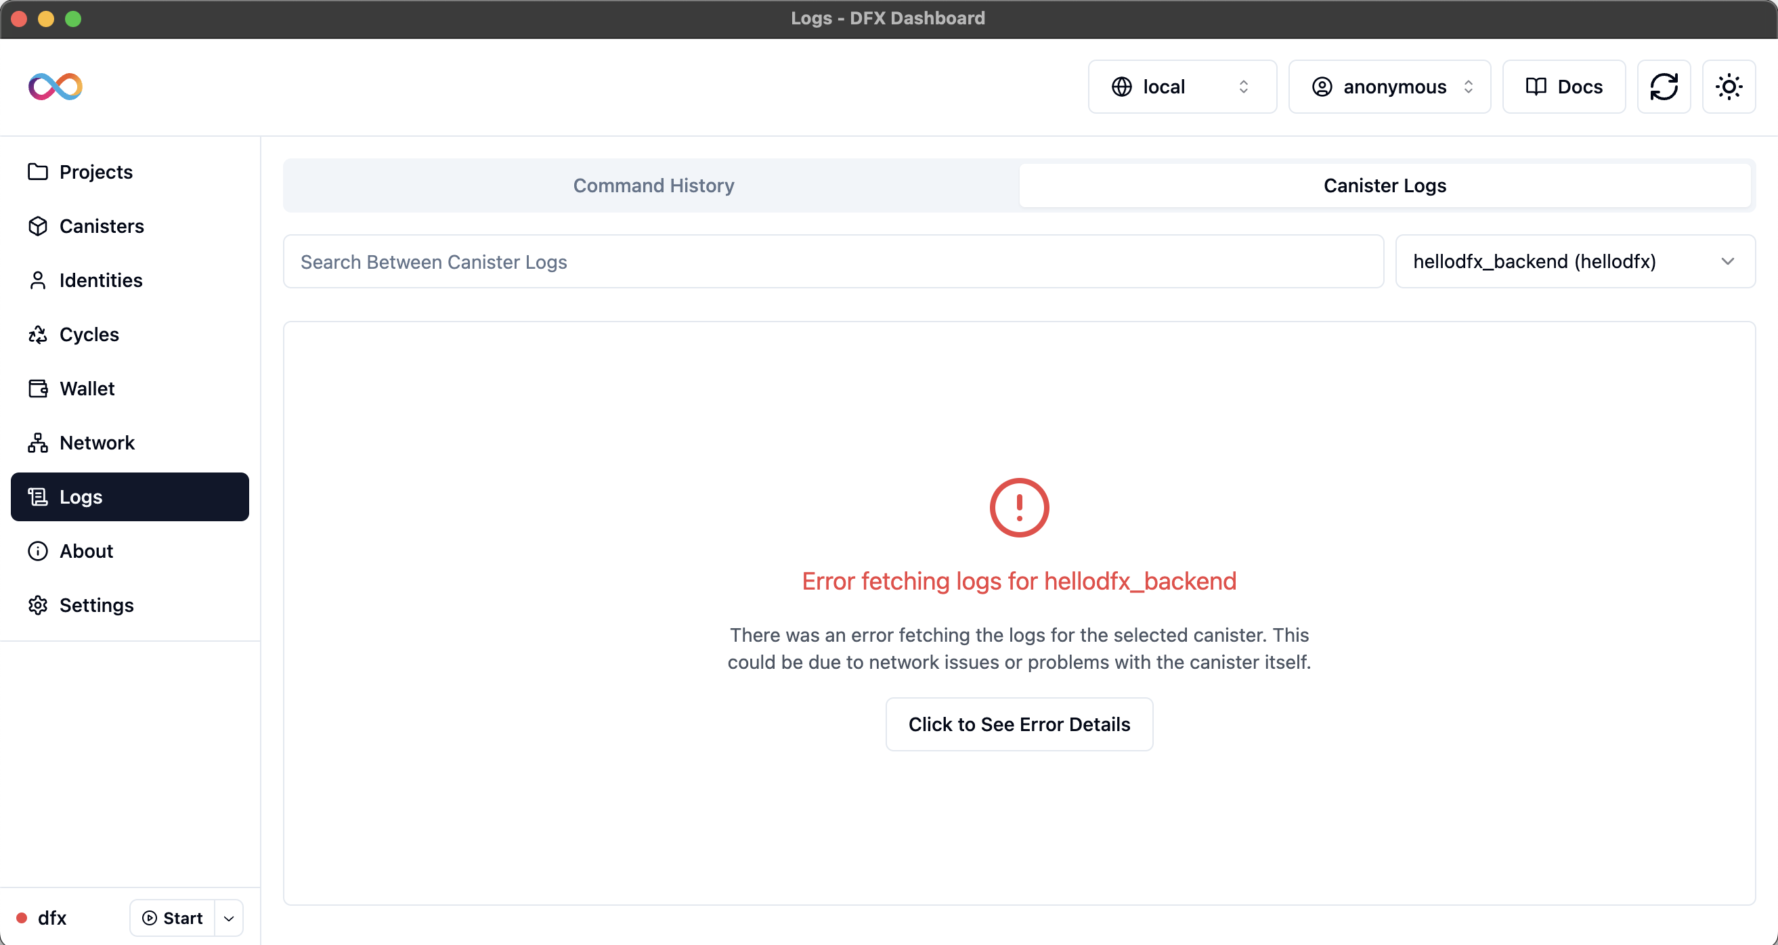
Task: Switch to the Command History tab
Action: [653, 185]
